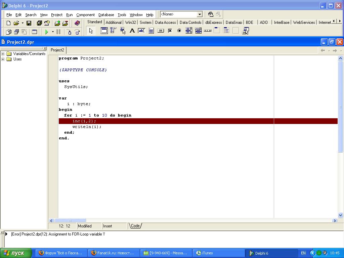
Task: Switch to the Win32 component tab
Action: [x=130, y=23]
